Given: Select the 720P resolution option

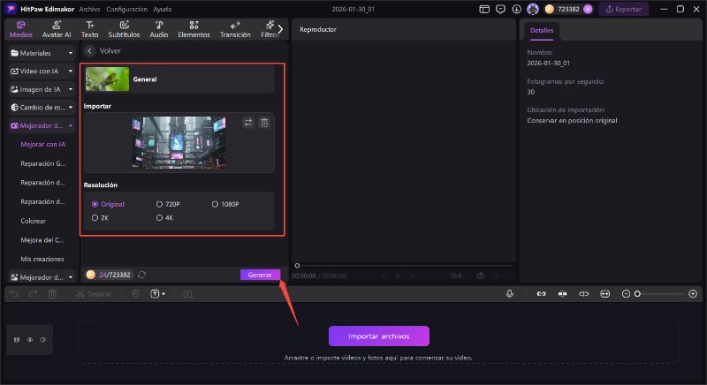Looking at the screenshot, I should [x=168, y=204].
